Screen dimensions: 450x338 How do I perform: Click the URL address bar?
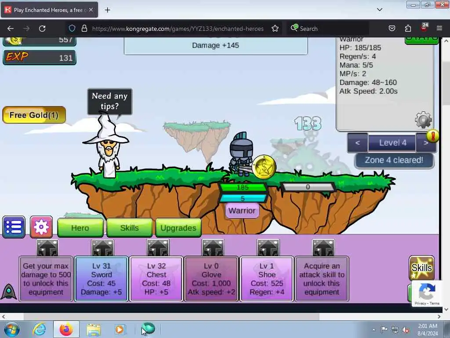coord(178,29)
